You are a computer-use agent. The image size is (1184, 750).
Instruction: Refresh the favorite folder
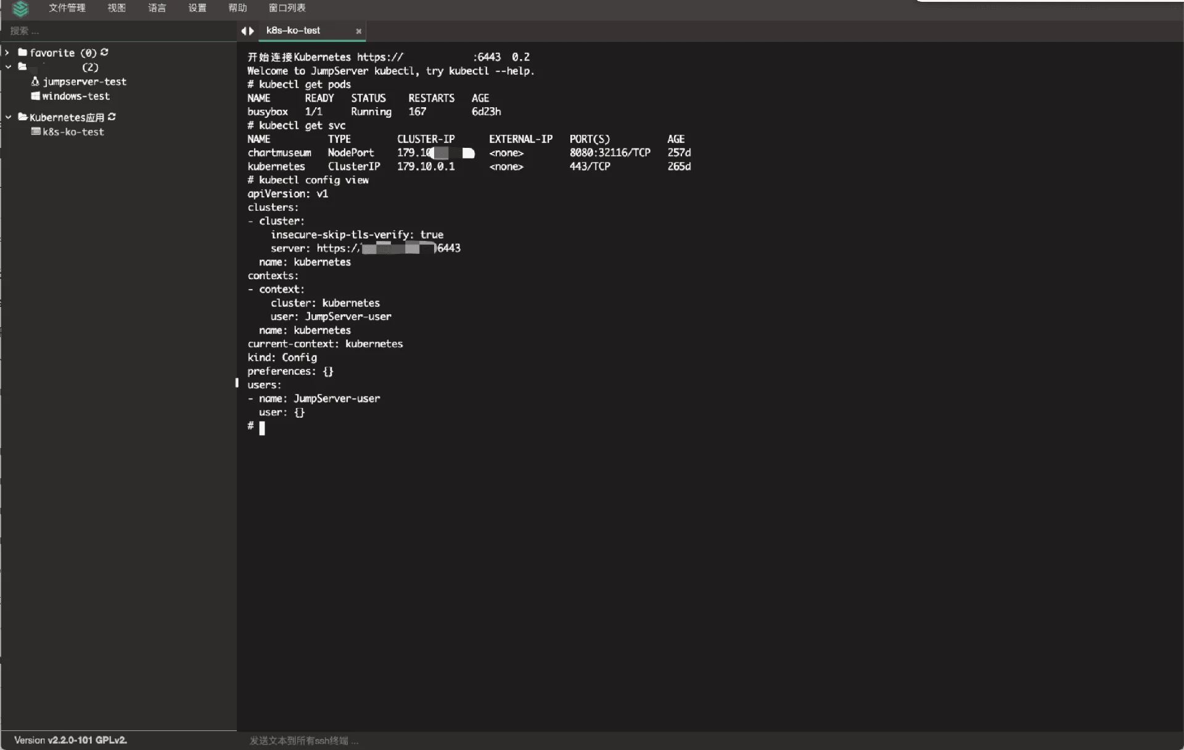pyautogui.click(x=104, y=52)
